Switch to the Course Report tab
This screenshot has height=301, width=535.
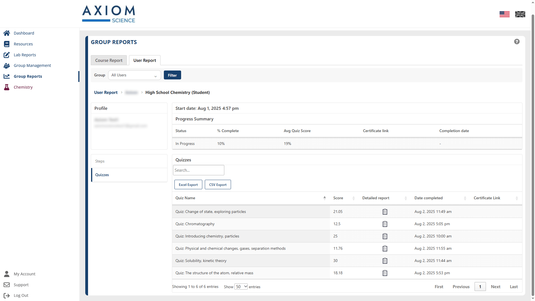[109, 60]
